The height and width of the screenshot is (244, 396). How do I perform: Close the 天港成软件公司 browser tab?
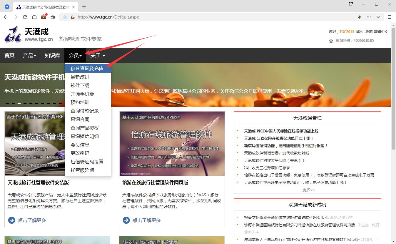point(73,7)
